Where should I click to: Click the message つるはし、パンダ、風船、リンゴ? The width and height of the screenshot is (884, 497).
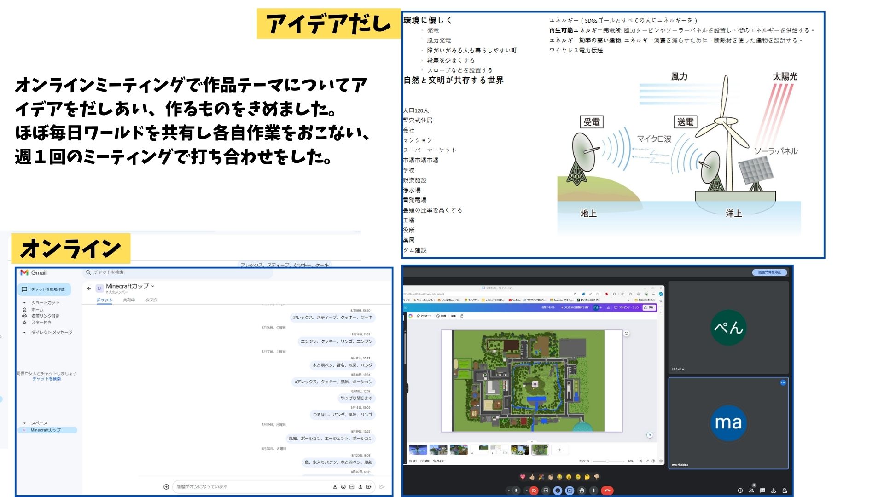point(343,415)
